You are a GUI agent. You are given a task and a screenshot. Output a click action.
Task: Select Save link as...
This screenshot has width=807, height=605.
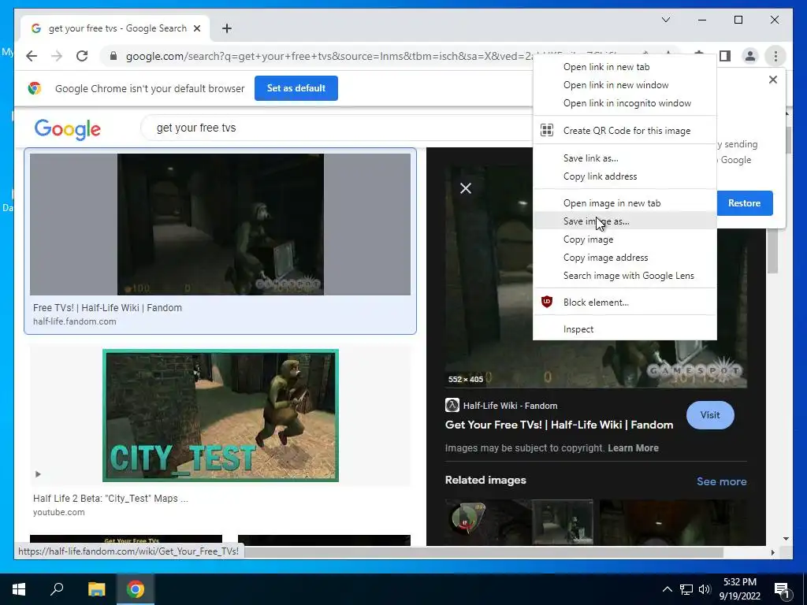pyautogui.click(x=625, y=158)
